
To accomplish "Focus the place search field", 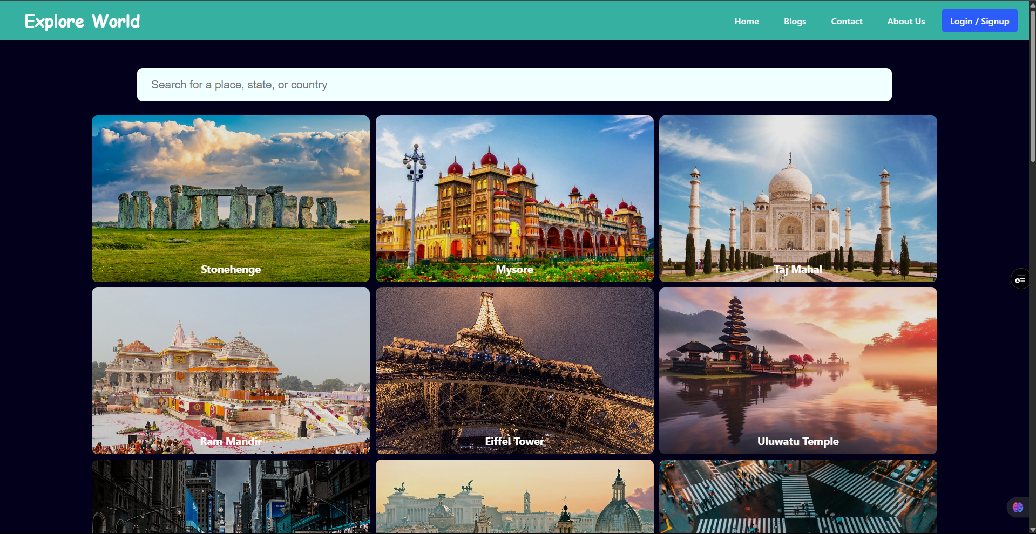I will [514, 85].
